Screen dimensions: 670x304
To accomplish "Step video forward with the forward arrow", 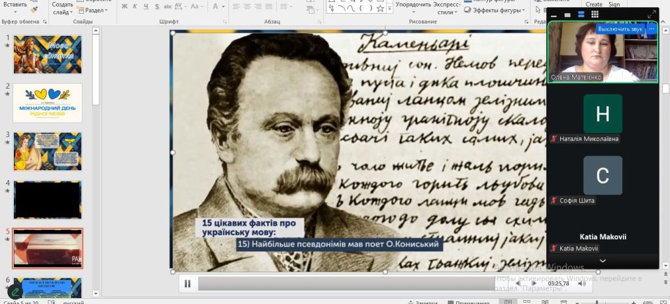I will [x=533, y=283].
